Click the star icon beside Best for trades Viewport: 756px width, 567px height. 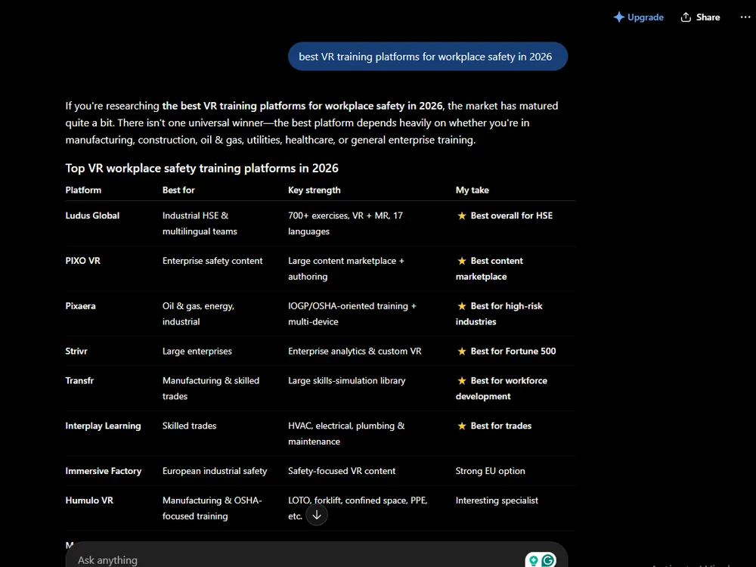pyautogui.click(x=462, y=426)
